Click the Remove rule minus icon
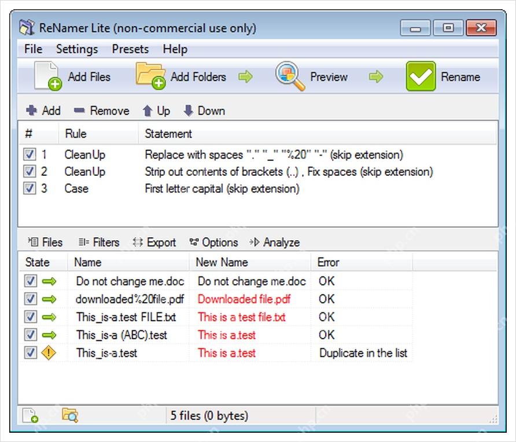516x442 pixels. click(x=79, y=110)
